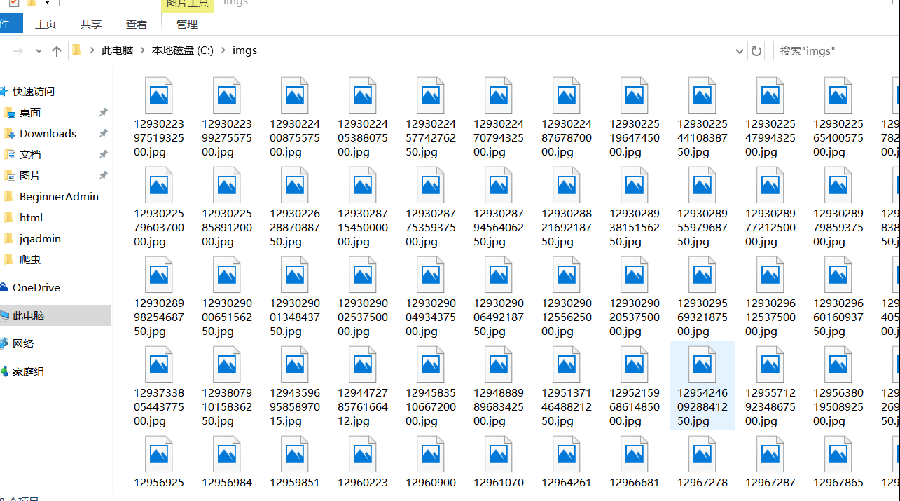
Task: Select file 1293022399275575 00.jpg icon
Action: [x=227, y=95]
